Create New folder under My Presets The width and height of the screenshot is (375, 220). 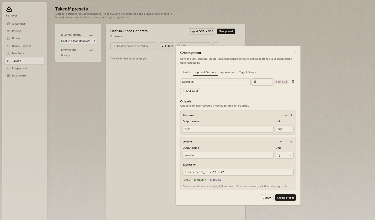[x=91, y=50]
